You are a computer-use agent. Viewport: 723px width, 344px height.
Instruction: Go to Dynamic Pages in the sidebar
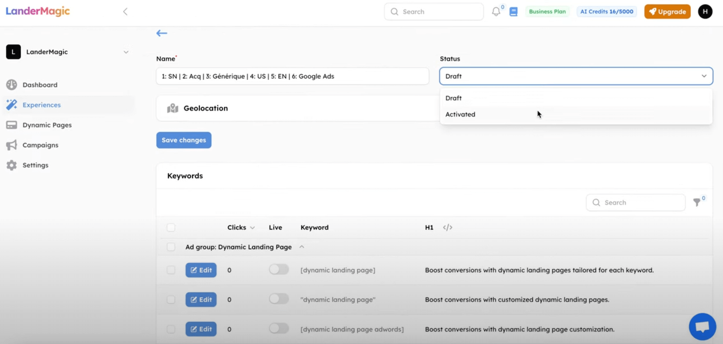(47, 125)
